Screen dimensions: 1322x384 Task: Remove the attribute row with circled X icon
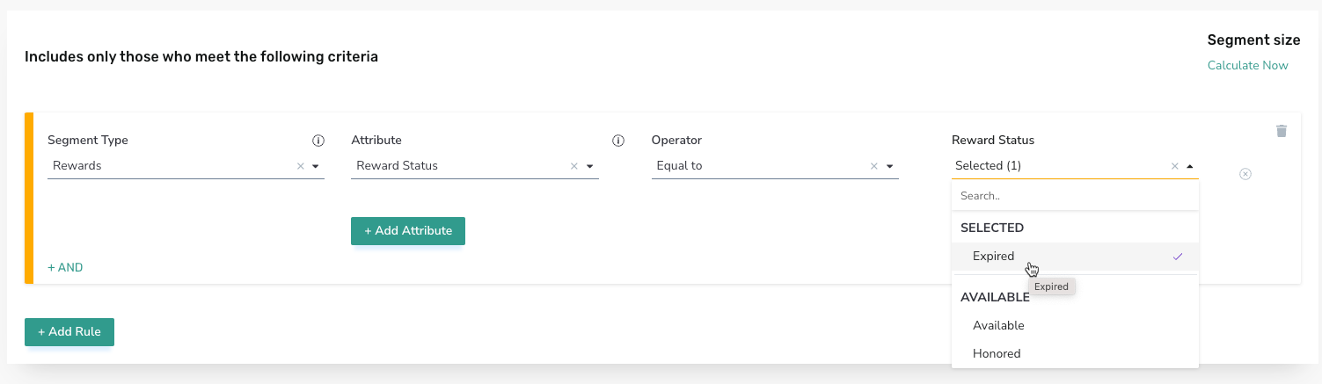tap(1245, 174)
